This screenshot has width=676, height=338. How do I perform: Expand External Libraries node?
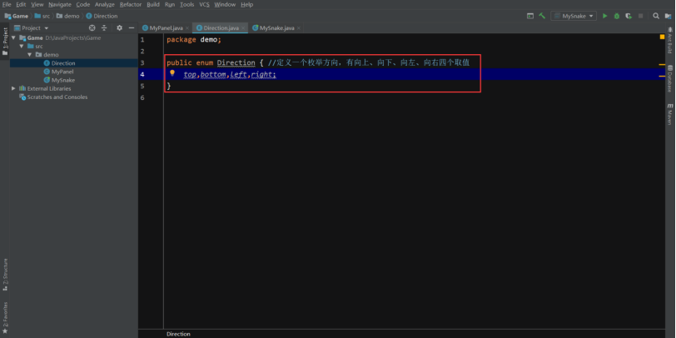click(14, 88)
